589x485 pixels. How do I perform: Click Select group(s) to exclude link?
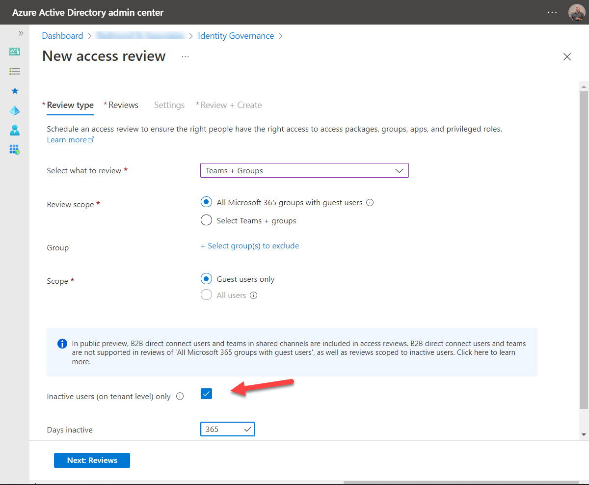pyautogui.click(x=250, y=246)
